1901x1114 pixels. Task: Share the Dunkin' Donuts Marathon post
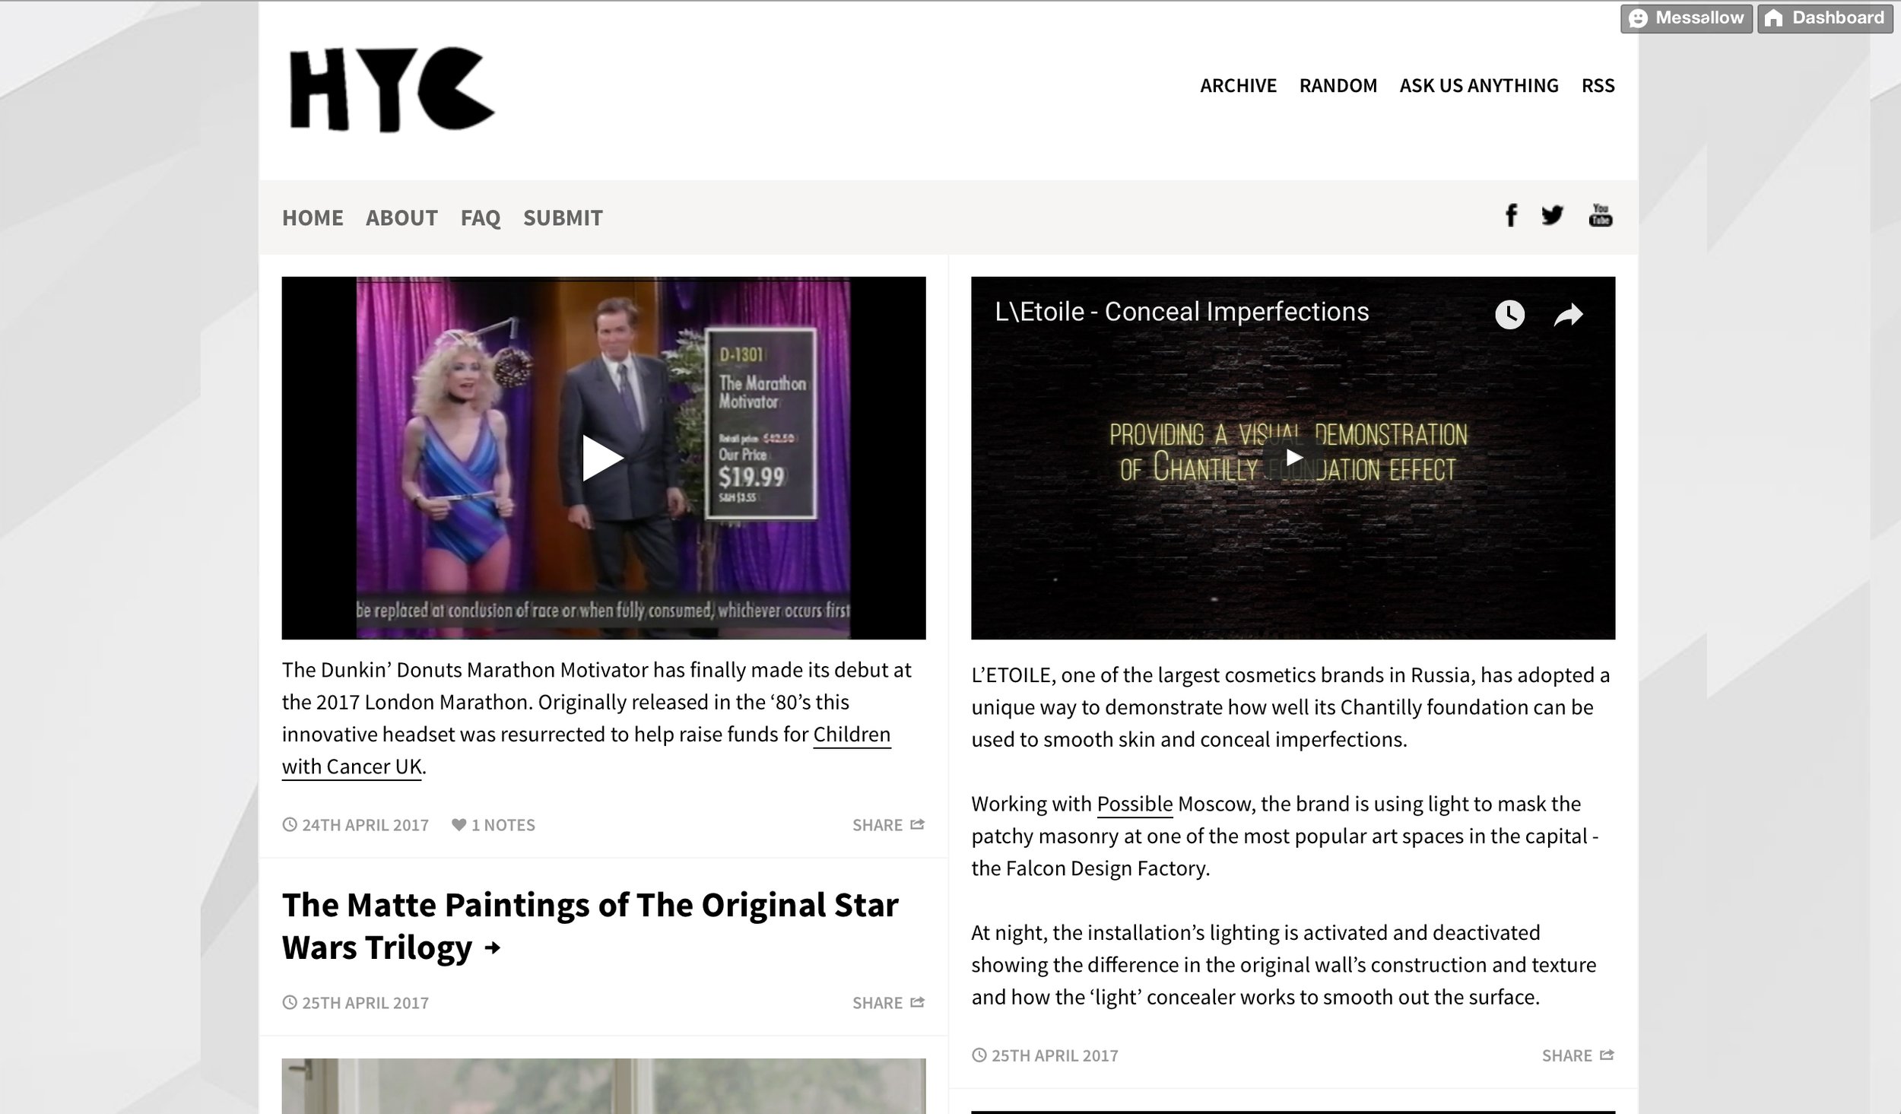point(887,825)
